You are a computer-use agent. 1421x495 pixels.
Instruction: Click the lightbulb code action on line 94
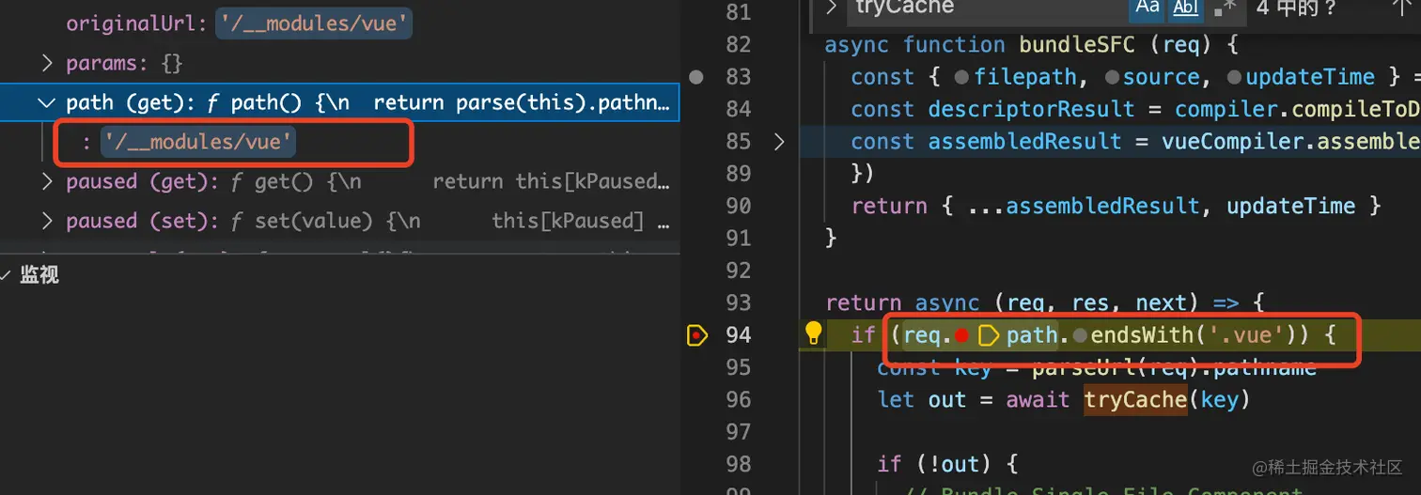tap(814, 333)
